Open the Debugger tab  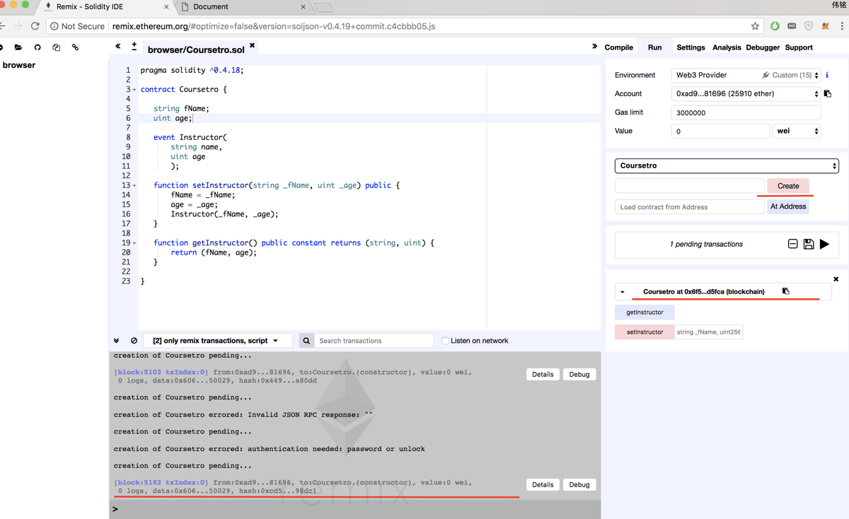762,47
